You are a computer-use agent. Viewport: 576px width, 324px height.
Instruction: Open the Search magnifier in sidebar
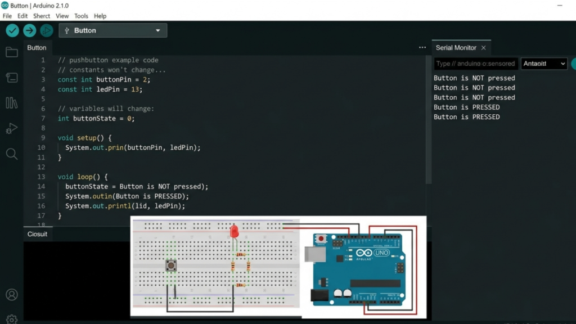(12, 154)
